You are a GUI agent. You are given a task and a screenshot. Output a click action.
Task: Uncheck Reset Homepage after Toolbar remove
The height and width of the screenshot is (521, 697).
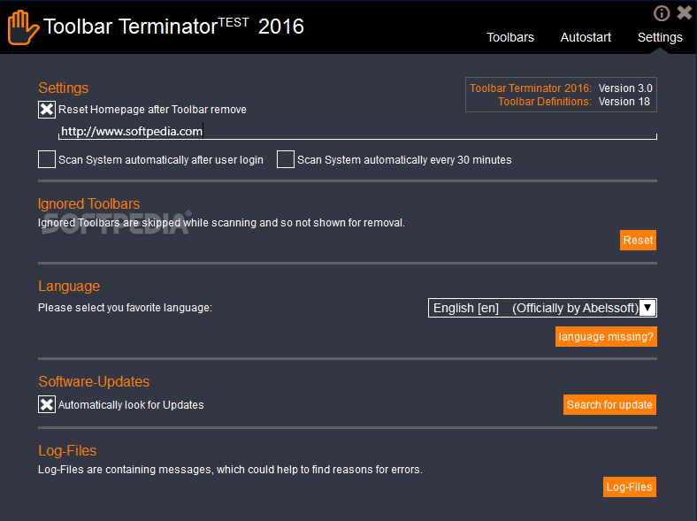click(x=47, y=110)
